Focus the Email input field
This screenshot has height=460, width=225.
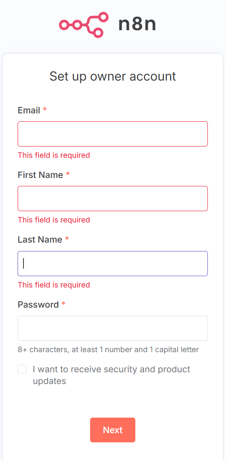[x=113, y=134]
